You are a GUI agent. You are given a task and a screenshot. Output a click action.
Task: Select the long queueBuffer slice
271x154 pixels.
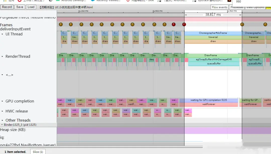click(214, 64)
